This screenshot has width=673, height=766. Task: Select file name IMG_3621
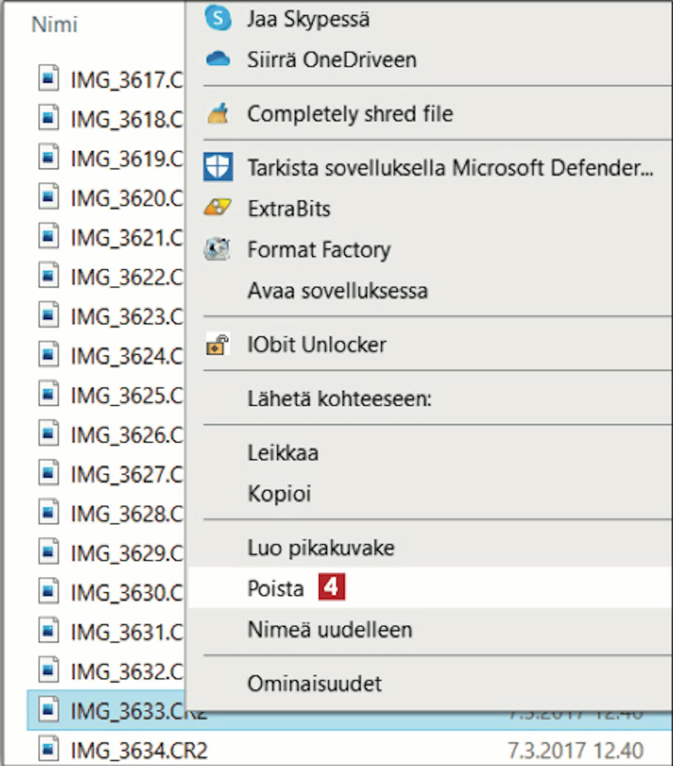[x=127, y=238]
